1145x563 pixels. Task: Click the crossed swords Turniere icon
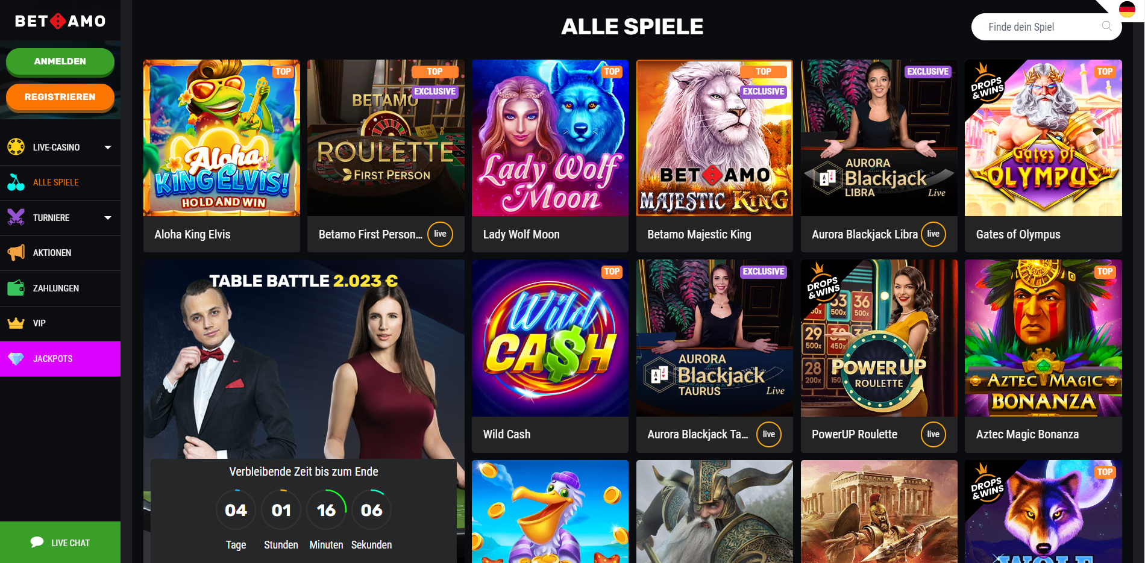coord(16,217)
